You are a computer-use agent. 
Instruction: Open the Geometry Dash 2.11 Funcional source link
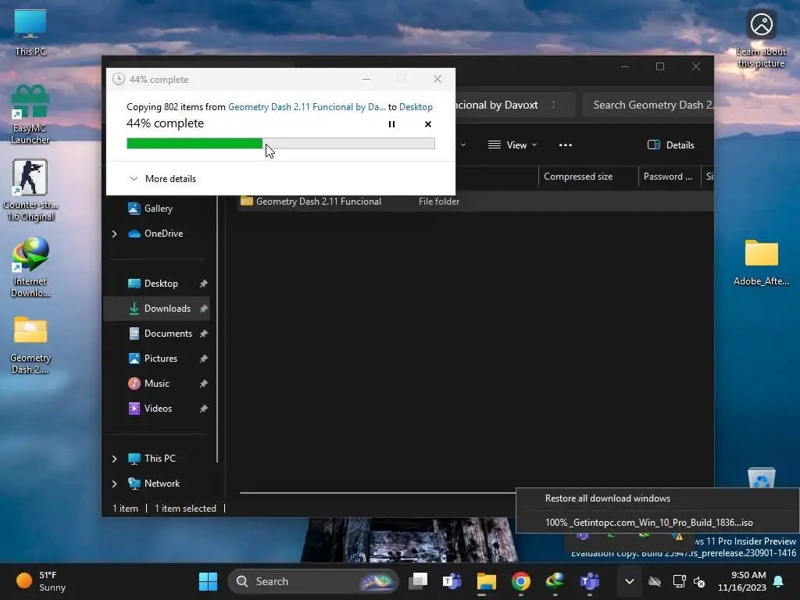tap(306, 106)
